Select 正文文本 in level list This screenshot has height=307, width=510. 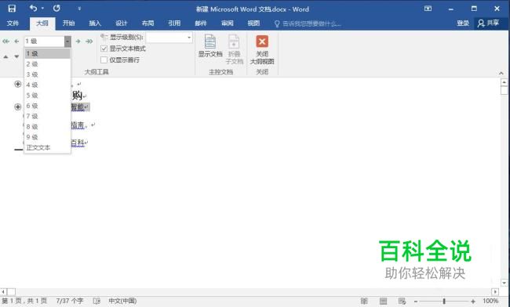click(48, 147)
